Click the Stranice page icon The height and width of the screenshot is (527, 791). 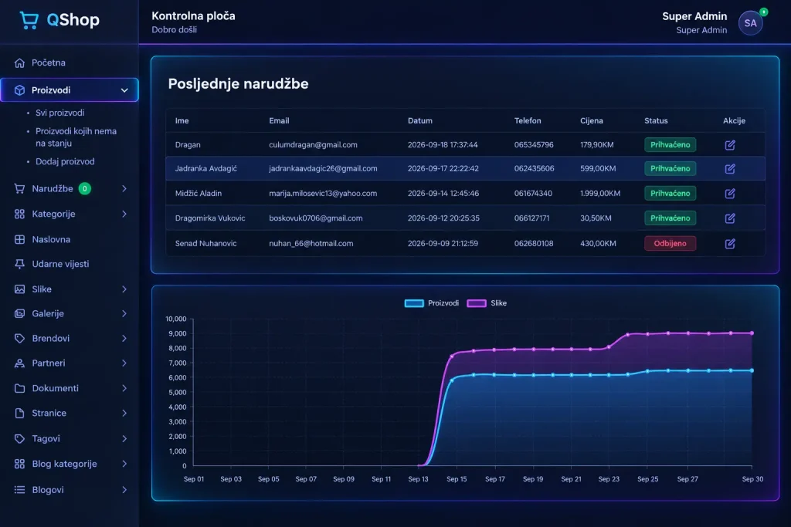(x=19, y=413)
